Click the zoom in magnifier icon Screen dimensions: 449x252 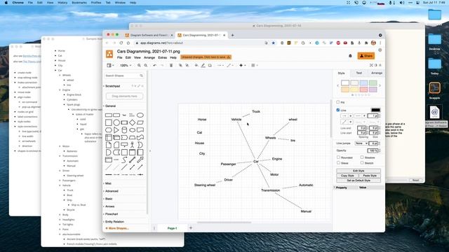click(139, 65)
